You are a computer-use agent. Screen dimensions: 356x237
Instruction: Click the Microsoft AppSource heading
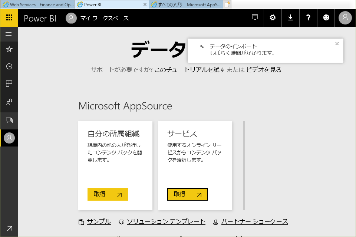point(125,106)
